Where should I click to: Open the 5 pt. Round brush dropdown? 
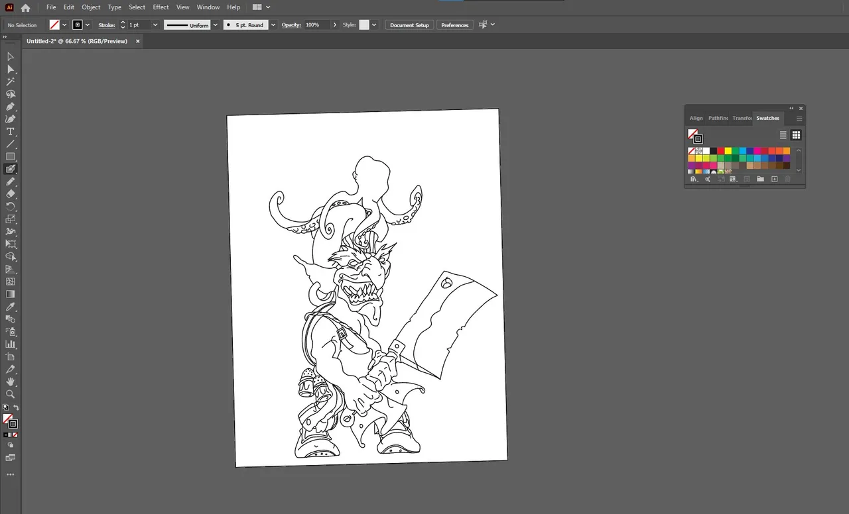pyautogui.click(x=273, y=25)
